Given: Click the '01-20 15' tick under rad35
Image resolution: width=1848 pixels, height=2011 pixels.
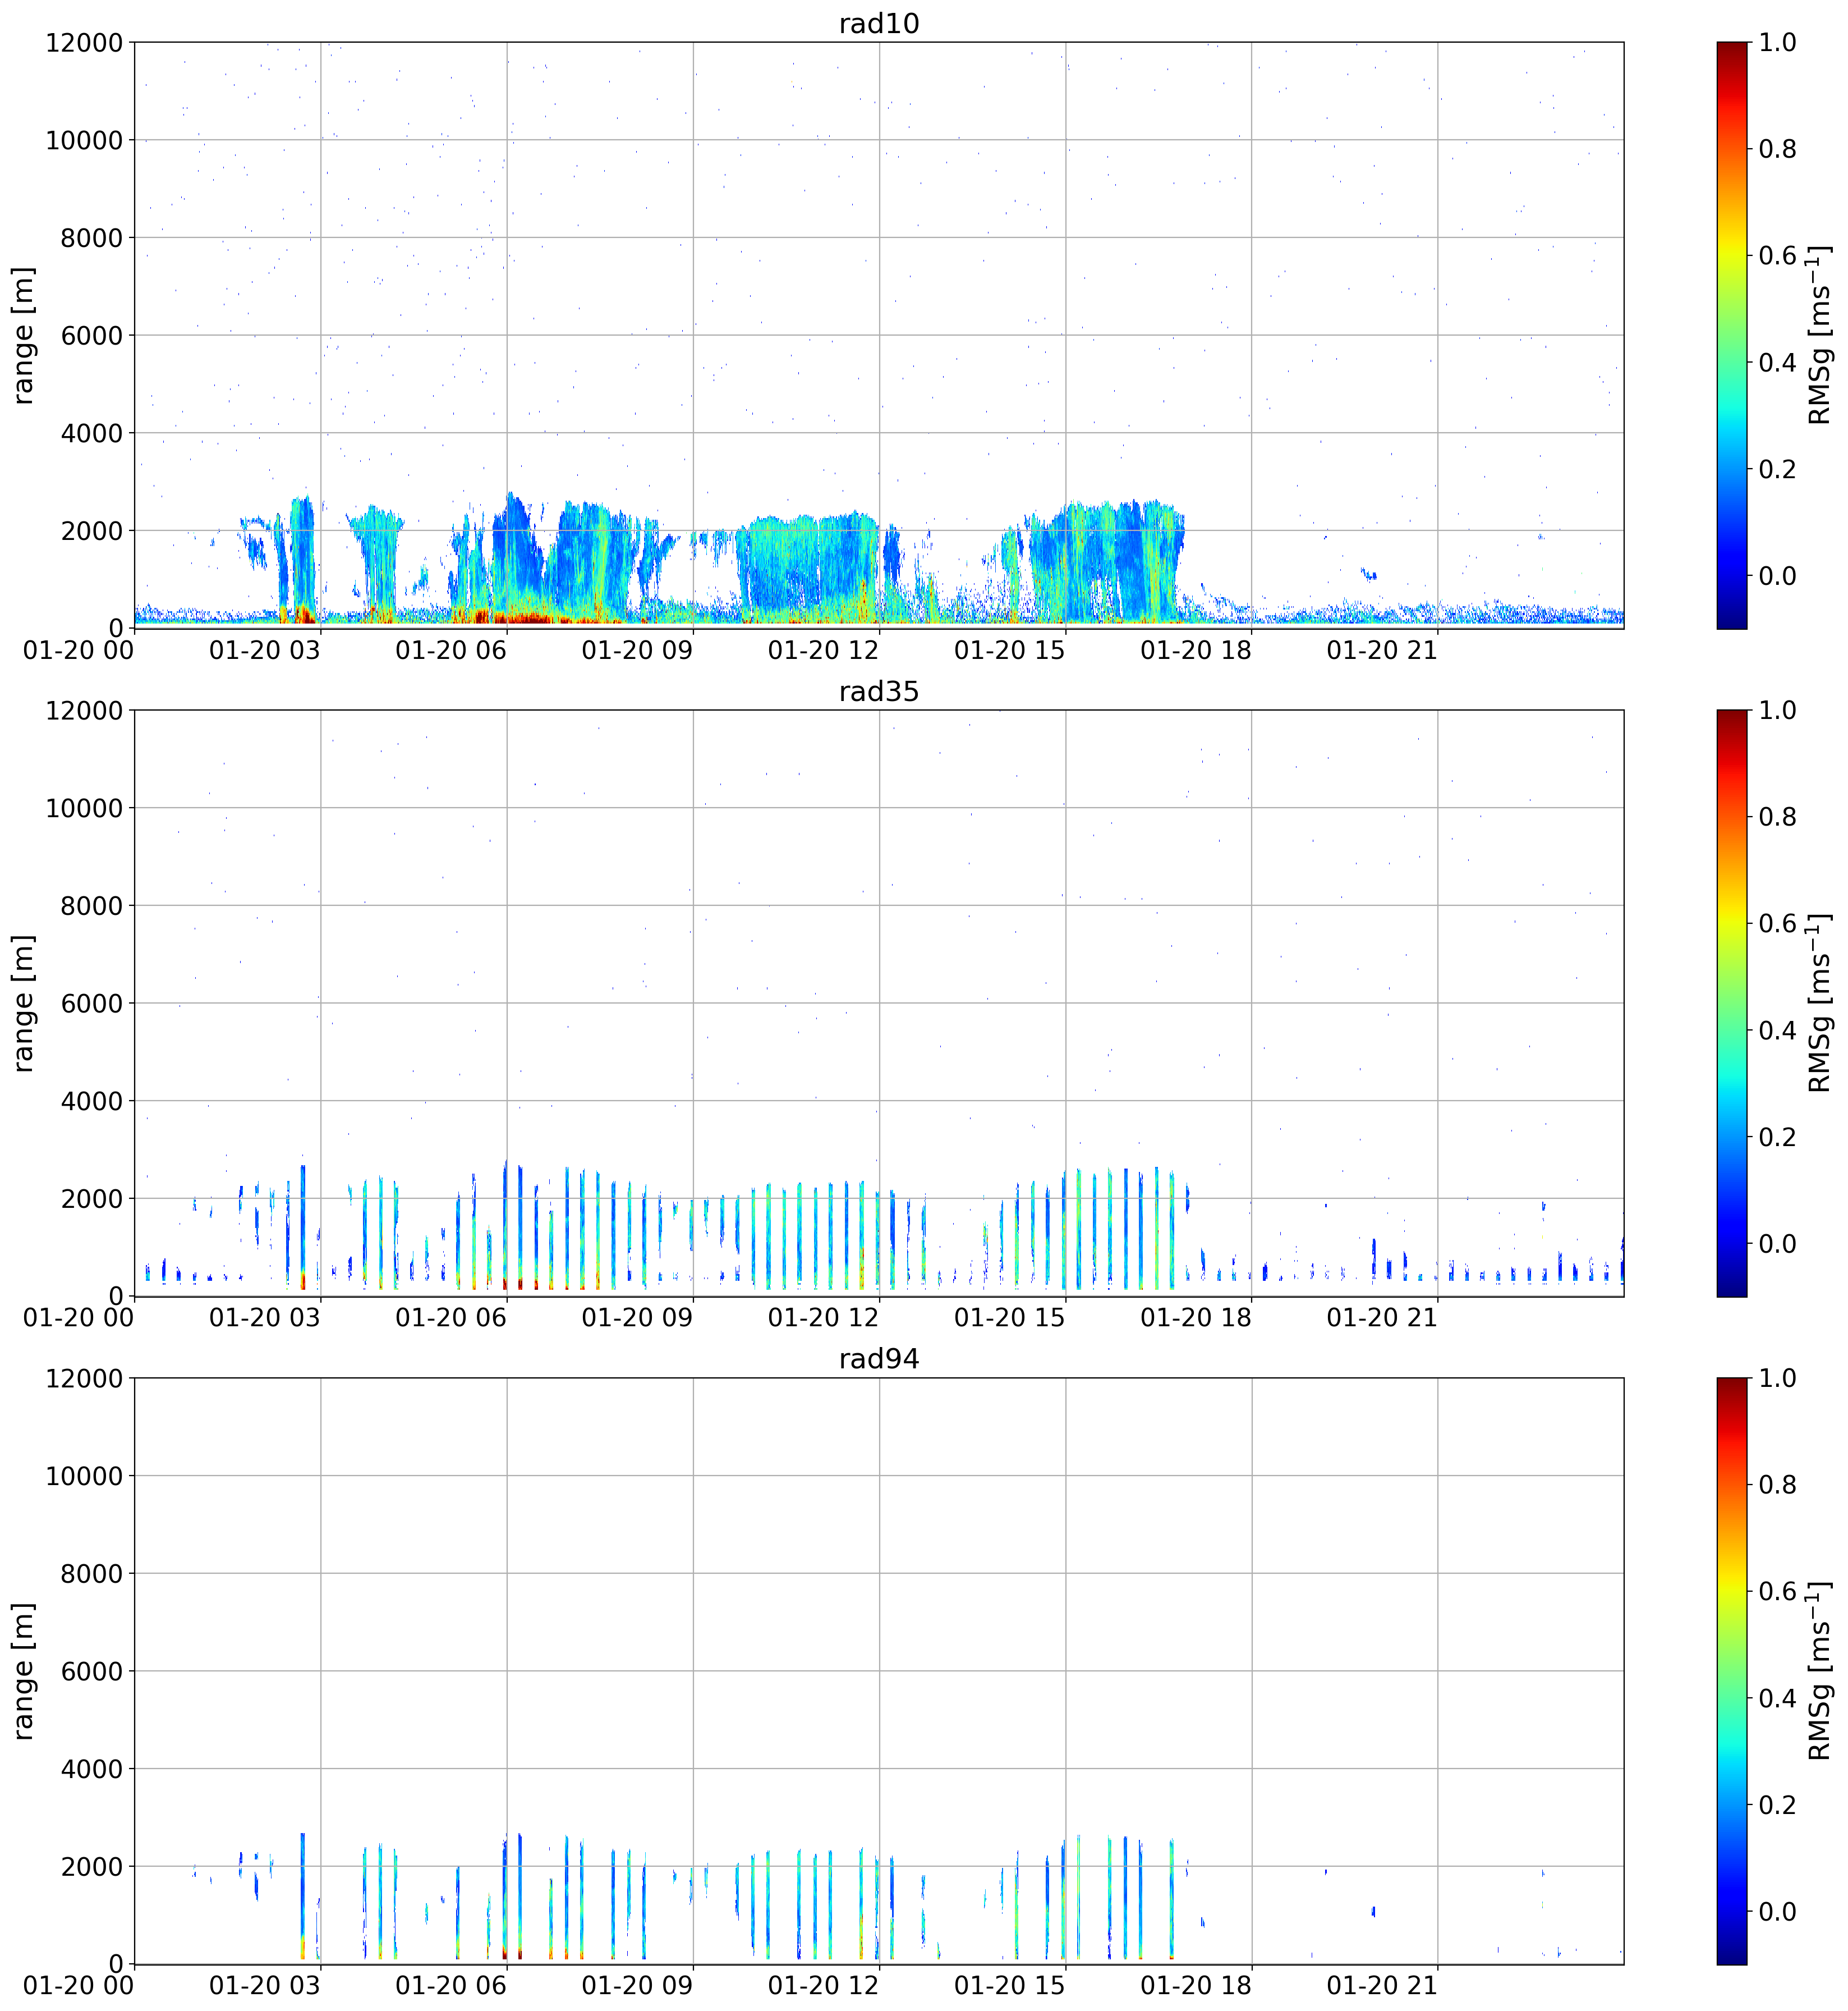Looking at the screenshot, I should pos(1010,1318).
